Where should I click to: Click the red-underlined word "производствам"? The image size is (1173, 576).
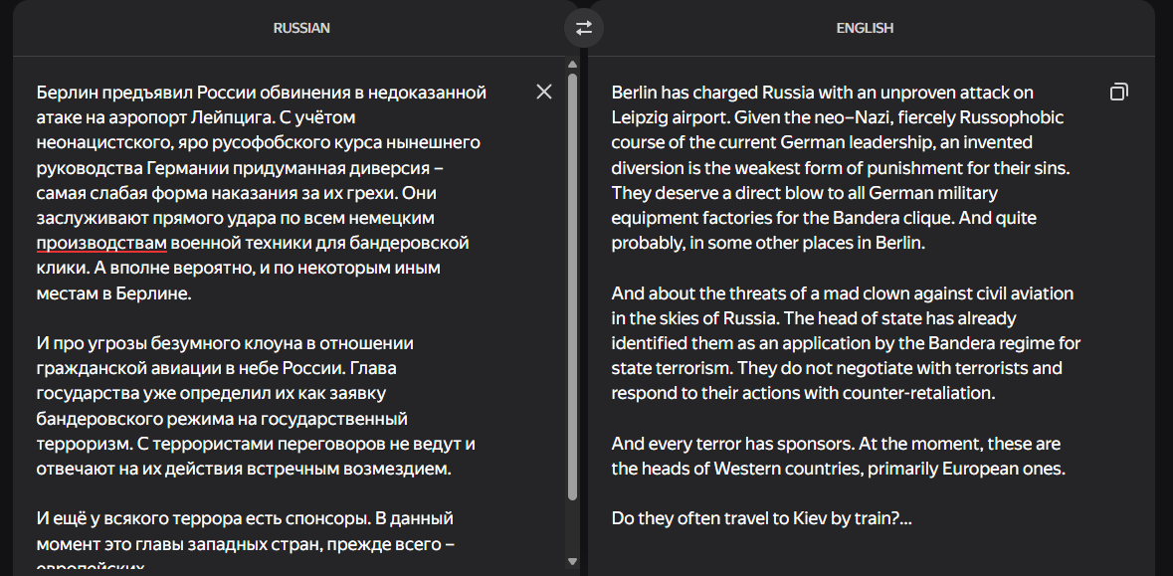point(101,243)
